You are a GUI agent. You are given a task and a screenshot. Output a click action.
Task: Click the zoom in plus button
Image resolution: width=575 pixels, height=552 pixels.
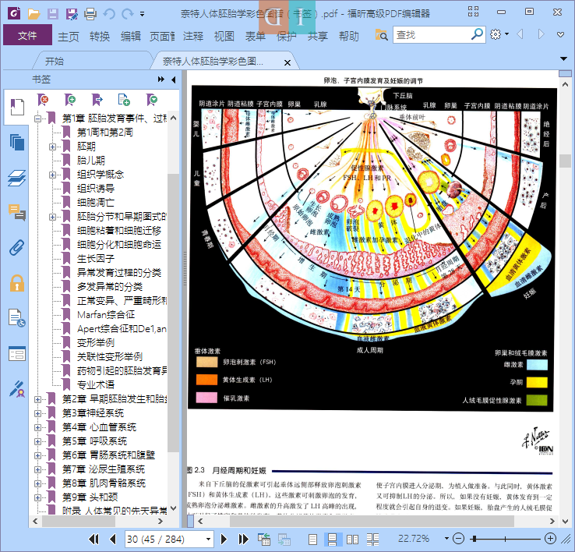[550, 539]
